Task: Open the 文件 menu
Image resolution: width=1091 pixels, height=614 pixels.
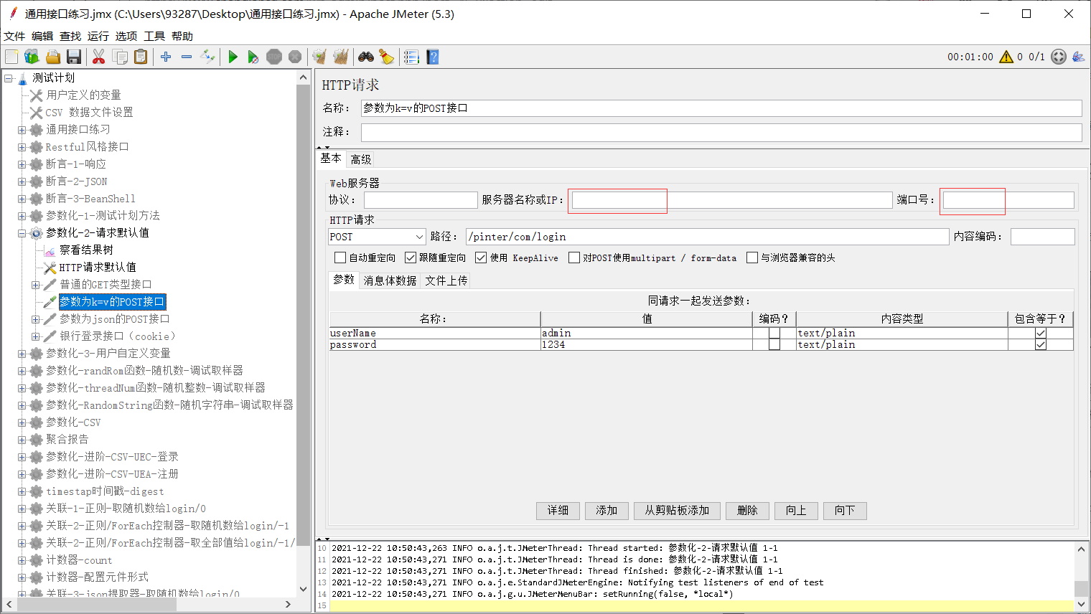Action: point(14,36)
